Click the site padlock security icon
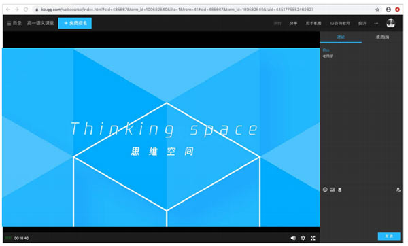This screenshot has width=408, height=246. (x=37, y=10)
